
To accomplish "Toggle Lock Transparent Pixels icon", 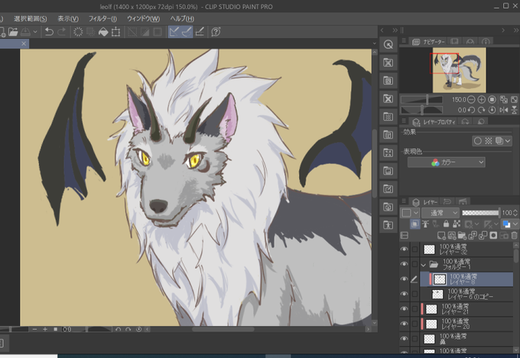I will coord(457,224).
